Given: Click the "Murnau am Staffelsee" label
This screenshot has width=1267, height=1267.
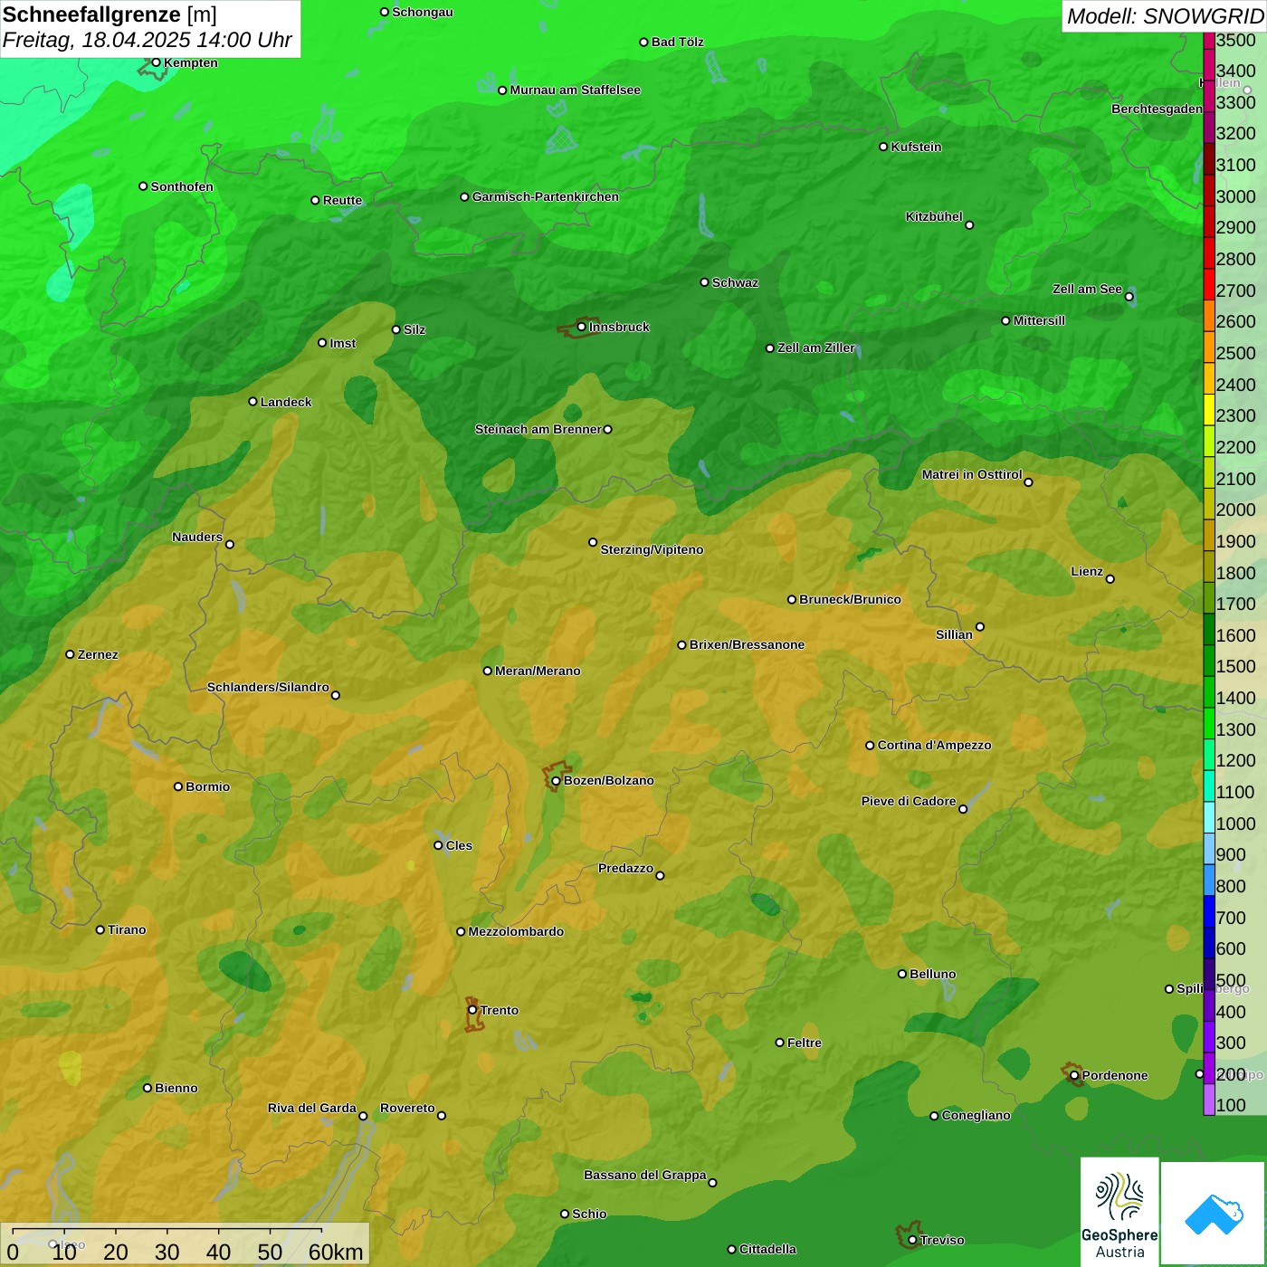Looking at the screenshot, I should [575, 90].
